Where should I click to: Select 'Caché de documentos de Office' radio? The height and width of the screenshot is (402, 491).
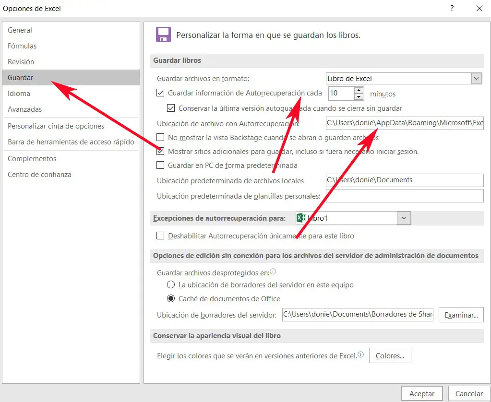[171, 298]
